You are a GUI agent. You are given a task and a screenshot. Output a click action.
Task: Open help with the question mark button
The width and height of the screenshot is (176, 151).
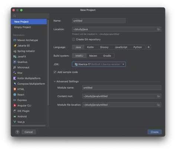[x=17, y=132]
